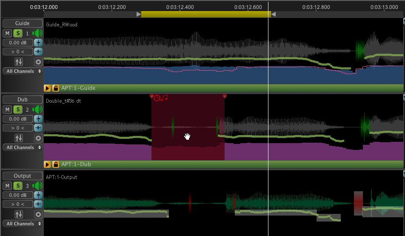Click the Guide track up-down arrows icon
Viewport: 405px width, 236px height.
tap(19, 62)
